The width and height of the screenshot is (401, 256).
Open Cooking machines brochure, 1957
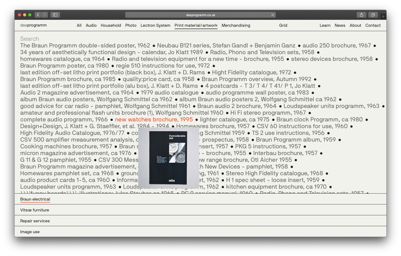coord(66,147)
